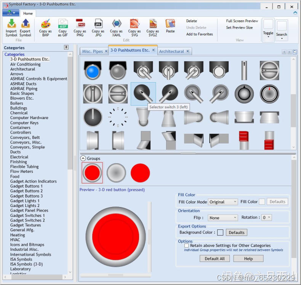The image size is (301, 285).
Task: Select the dashed dial tick-marks symbol
Action: tap(118, 117)
